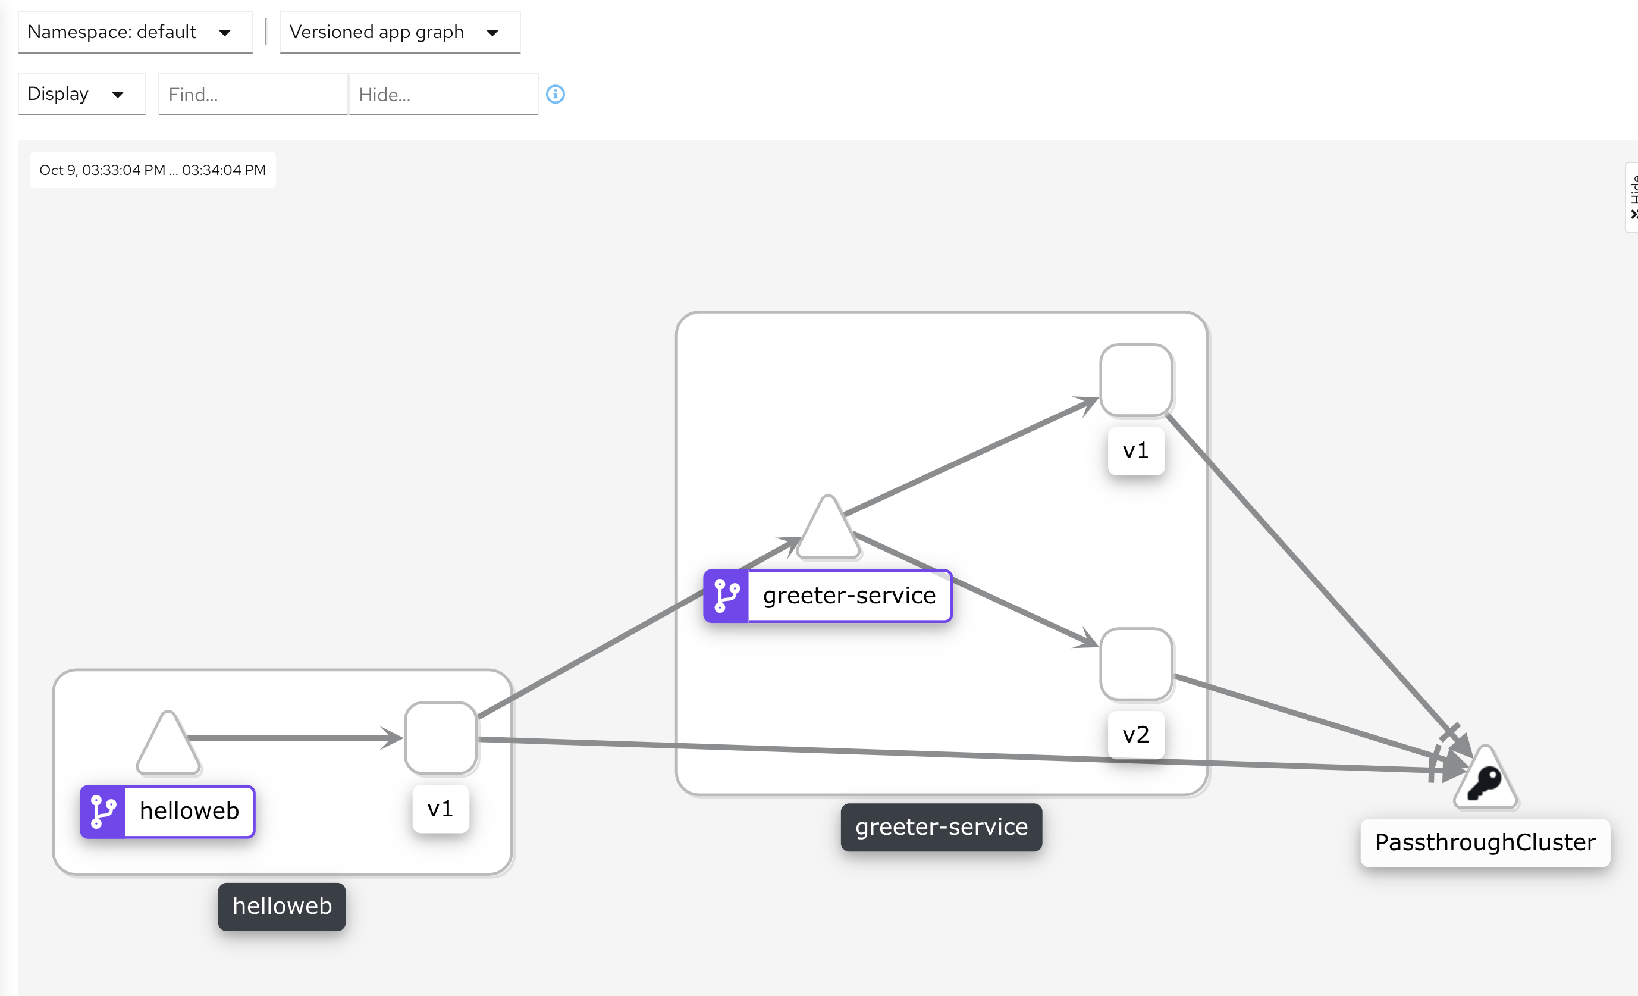Select the greeter-service v2 workload node
The width and height of the screenshot is (1638, 996).
coord(1136,664)
